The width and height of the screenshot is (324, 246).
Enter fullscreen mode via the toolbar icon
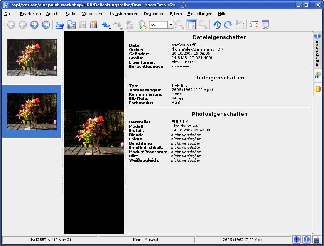(x=254, y=25)
